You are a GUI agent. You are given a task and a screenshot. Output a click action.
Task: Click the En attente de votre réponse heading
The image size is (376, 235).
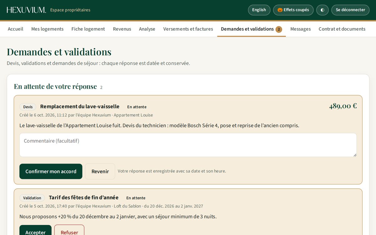coord(55,86)
